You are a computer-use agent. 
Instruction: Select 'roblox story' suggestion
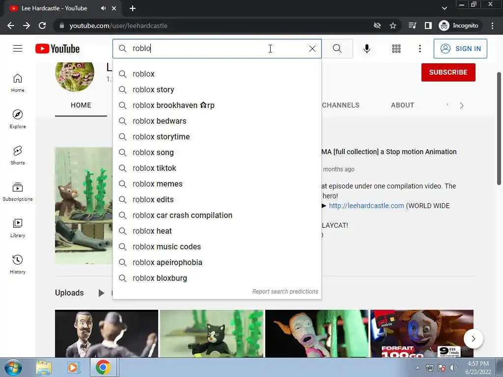click(x=217, y=89)
